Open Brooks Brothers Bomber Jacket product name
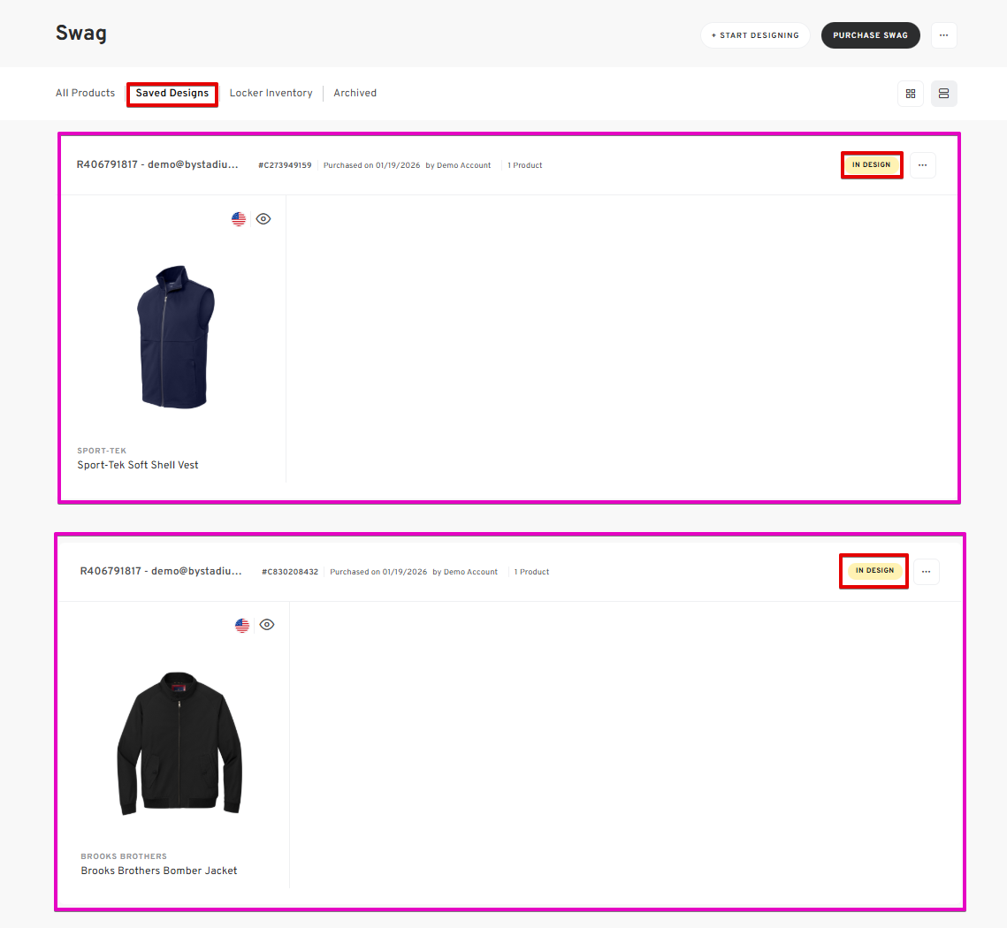This screenshot has width=1007, height=928. [159, 871]
